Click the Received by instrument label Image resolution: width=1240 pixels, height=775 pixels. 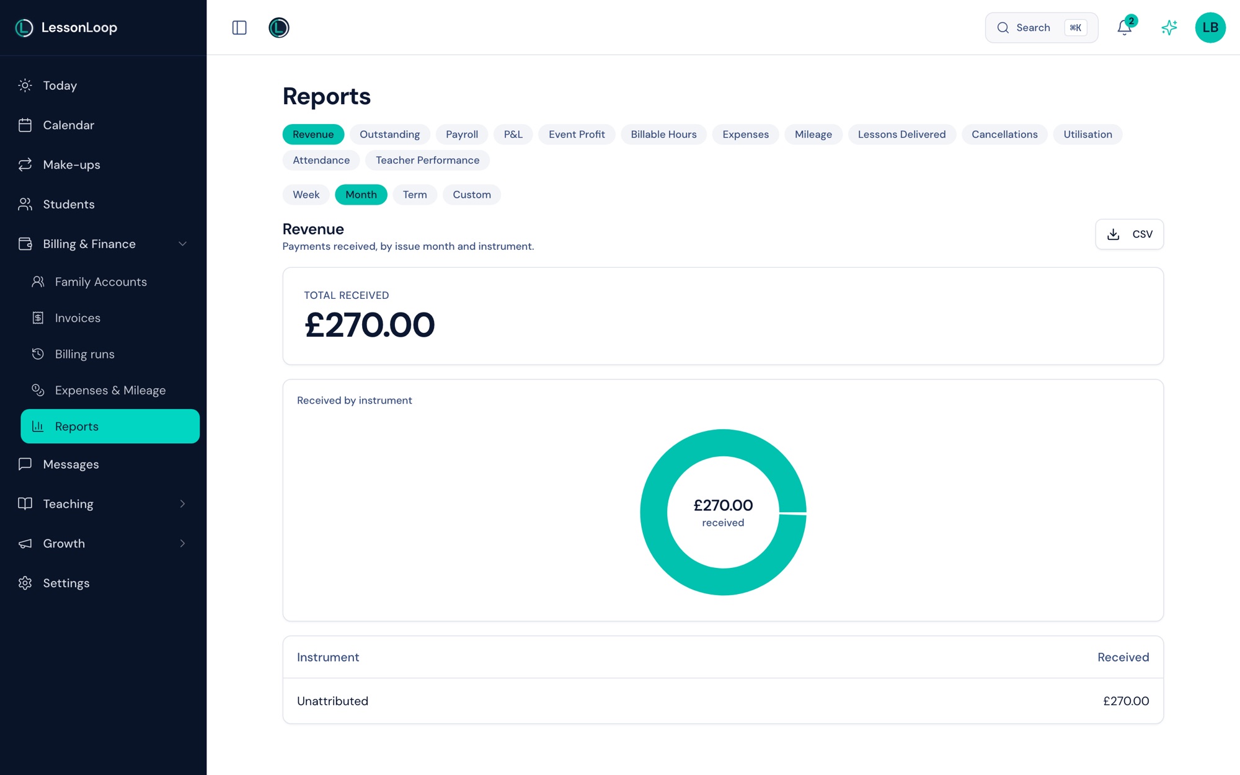click(354, 401)
